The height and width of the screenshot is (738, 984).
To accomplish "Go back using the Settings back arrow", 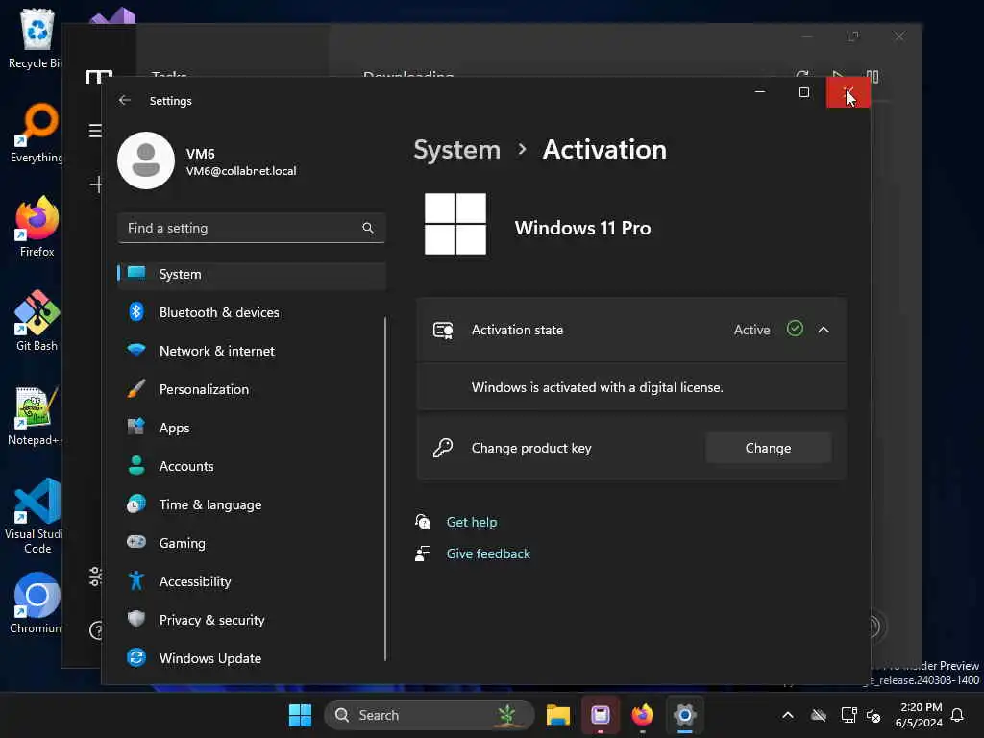I will [124, 100].
